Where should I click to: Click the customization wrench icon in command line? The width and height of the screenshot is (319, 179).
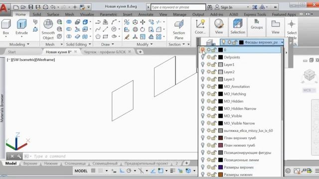coord(19,156)
